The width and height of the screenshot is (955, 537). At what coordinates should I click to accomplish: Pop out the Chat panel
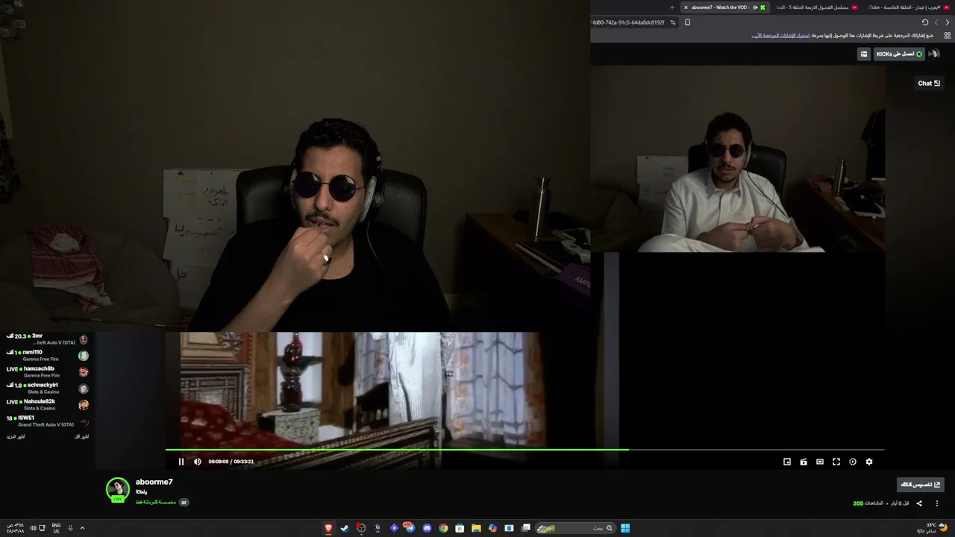point(929,84)
